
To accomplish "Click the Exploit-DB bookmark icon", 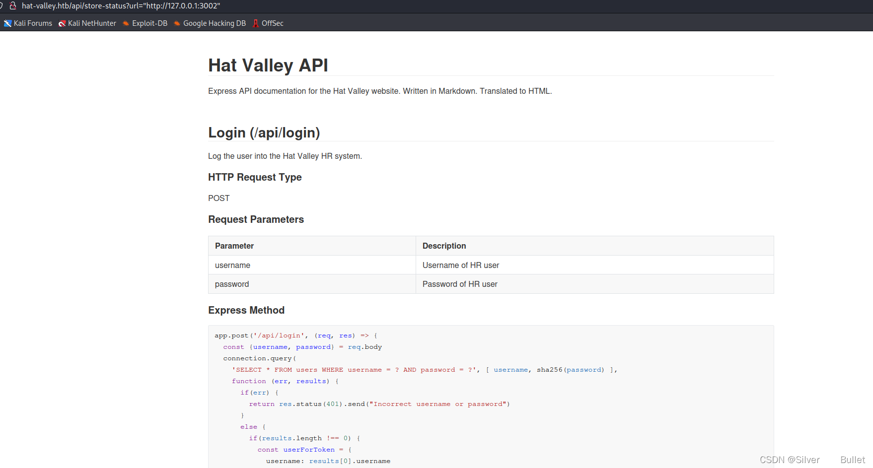I will pos(126,23).
